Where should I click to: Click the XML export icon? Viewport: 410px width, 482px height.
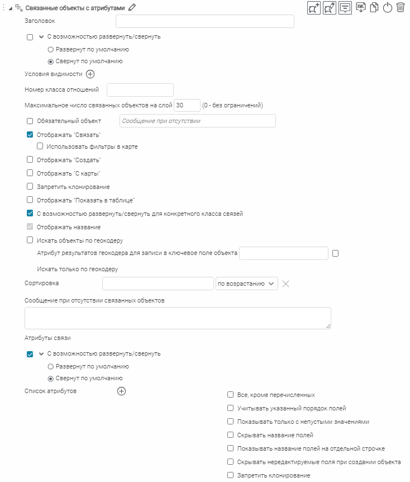click(361, 7)
